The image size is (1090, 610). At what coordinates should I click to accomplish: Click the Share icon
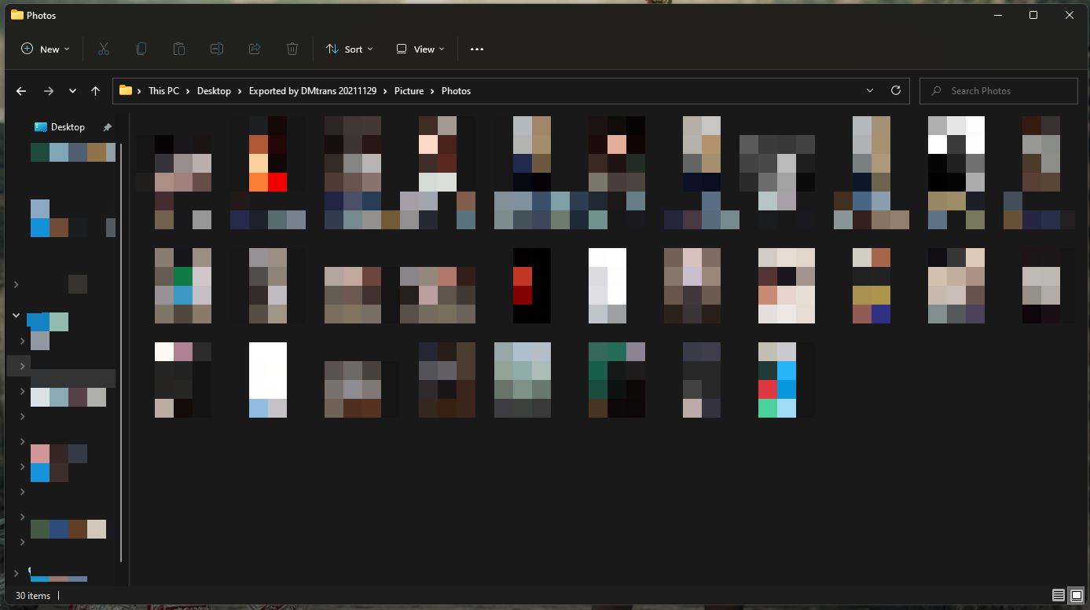(x=255, y=49)
